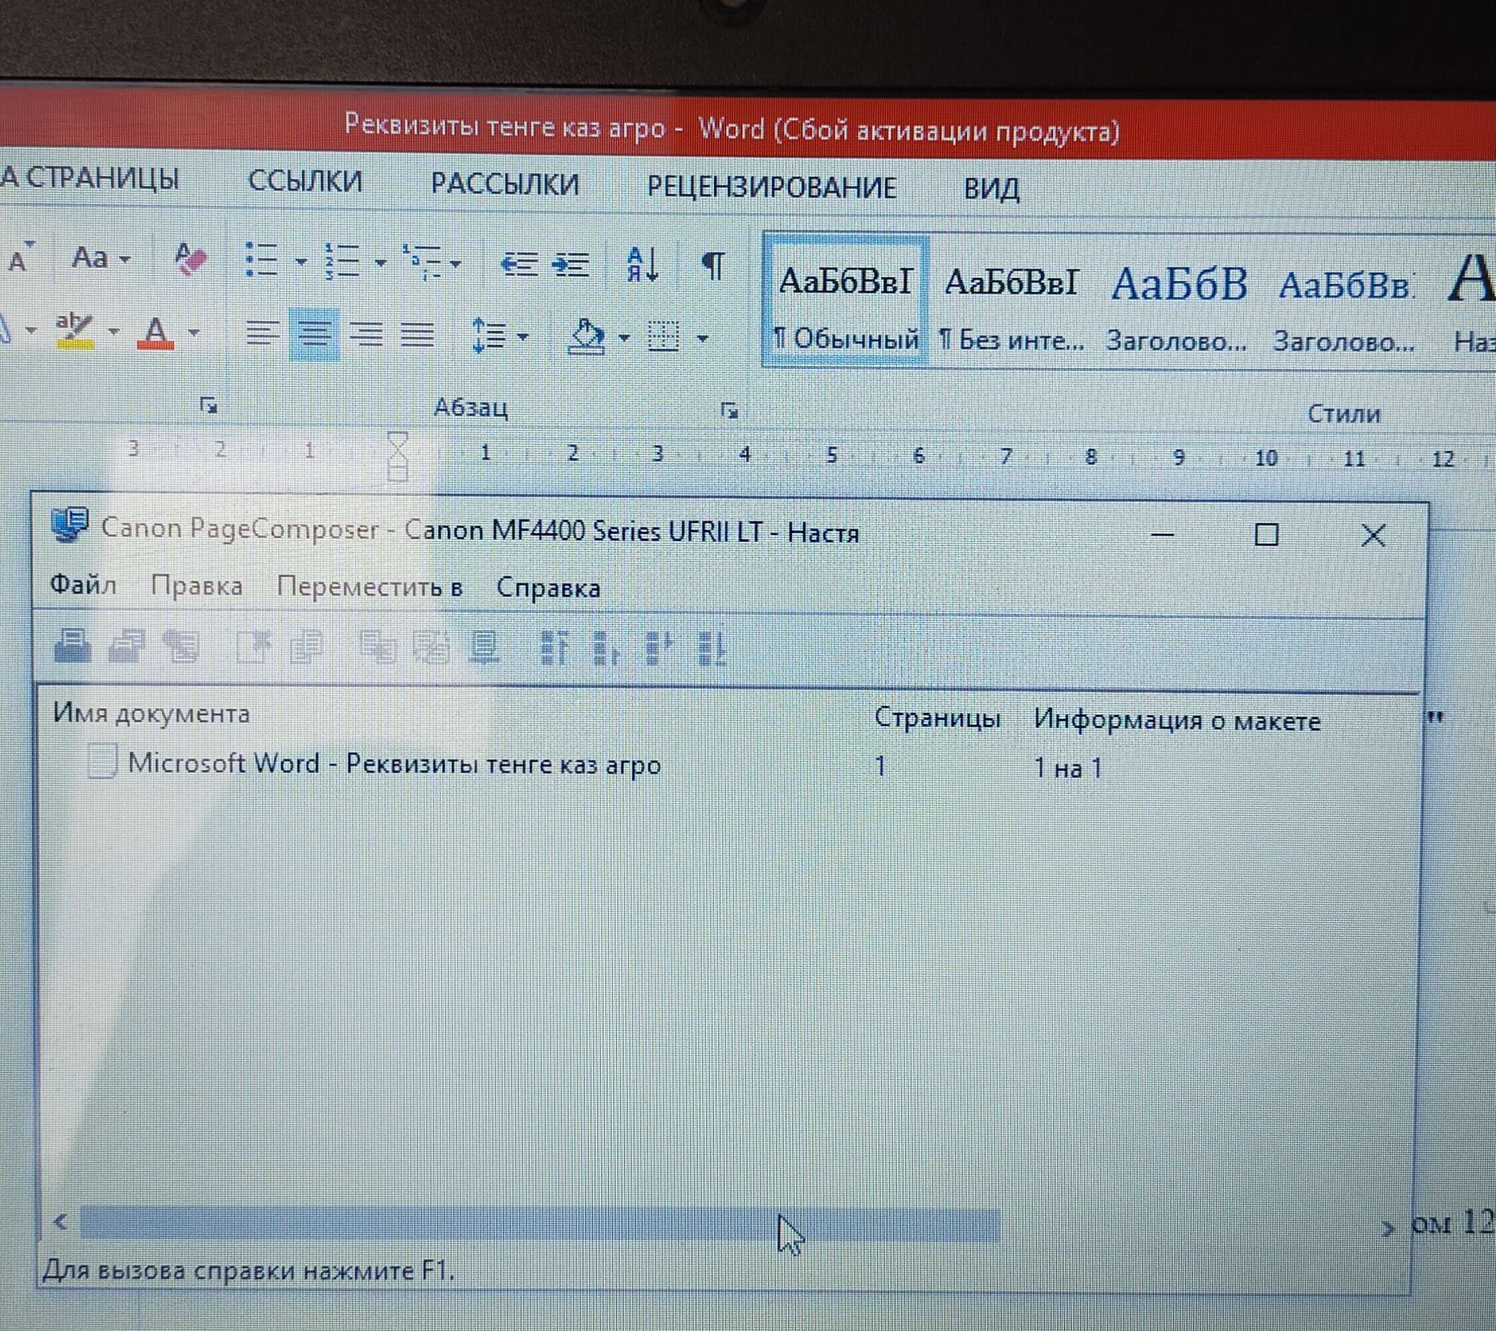
Task: Expand the numbered list dropdown arrow
Action: coord(380,262)
